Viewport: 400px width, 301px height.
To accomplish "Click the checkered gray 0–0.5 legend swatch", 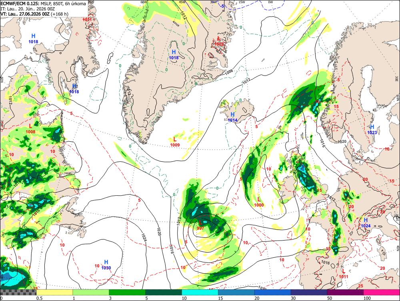I will (18, 292).
